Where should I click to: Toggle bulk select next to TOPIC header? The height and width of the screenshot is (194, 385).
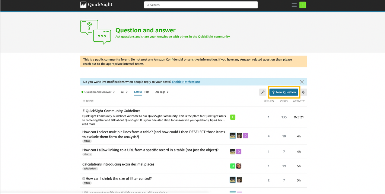pyautogui.click(x=84, y=101)
